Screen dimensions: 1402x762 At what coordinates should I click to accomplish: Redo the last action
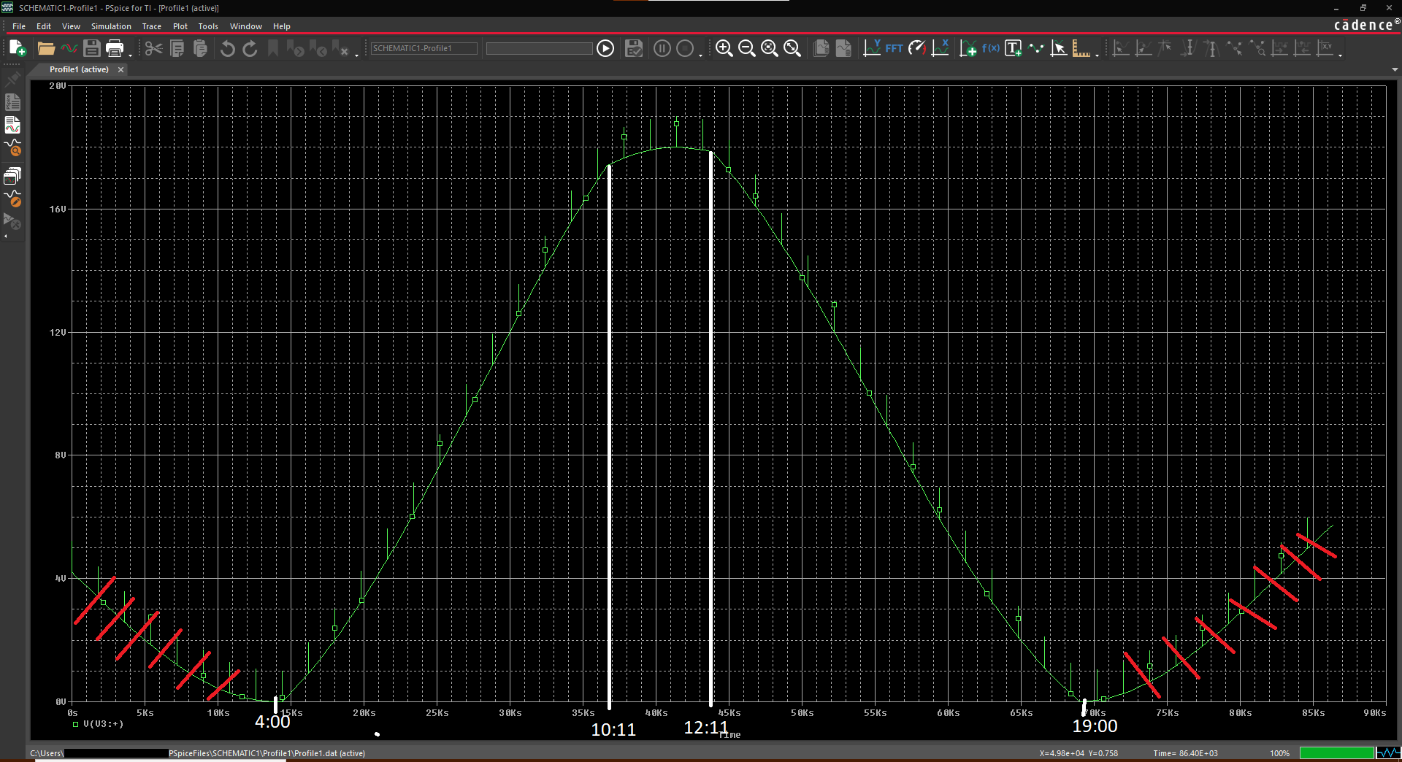(x=250, y=48)
